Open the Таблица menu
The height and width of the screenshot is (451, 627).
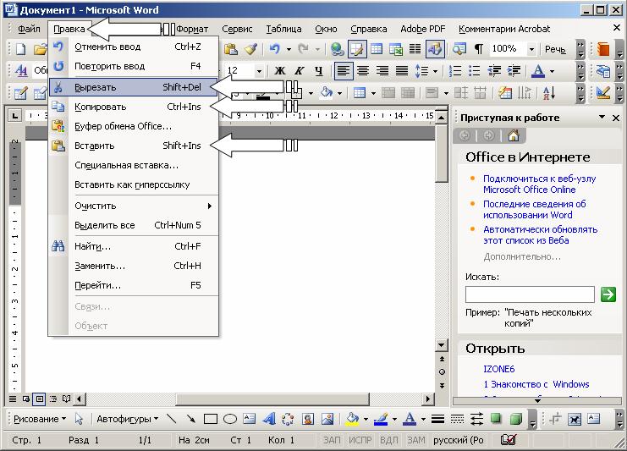coord(283,29)
